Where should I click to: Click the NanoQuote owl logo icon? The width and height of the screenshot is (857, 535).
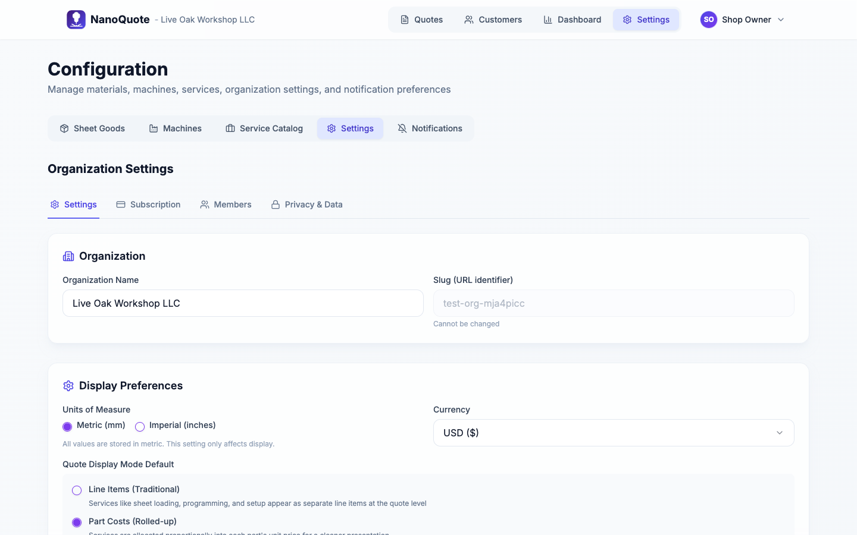(x=76, y=19)
